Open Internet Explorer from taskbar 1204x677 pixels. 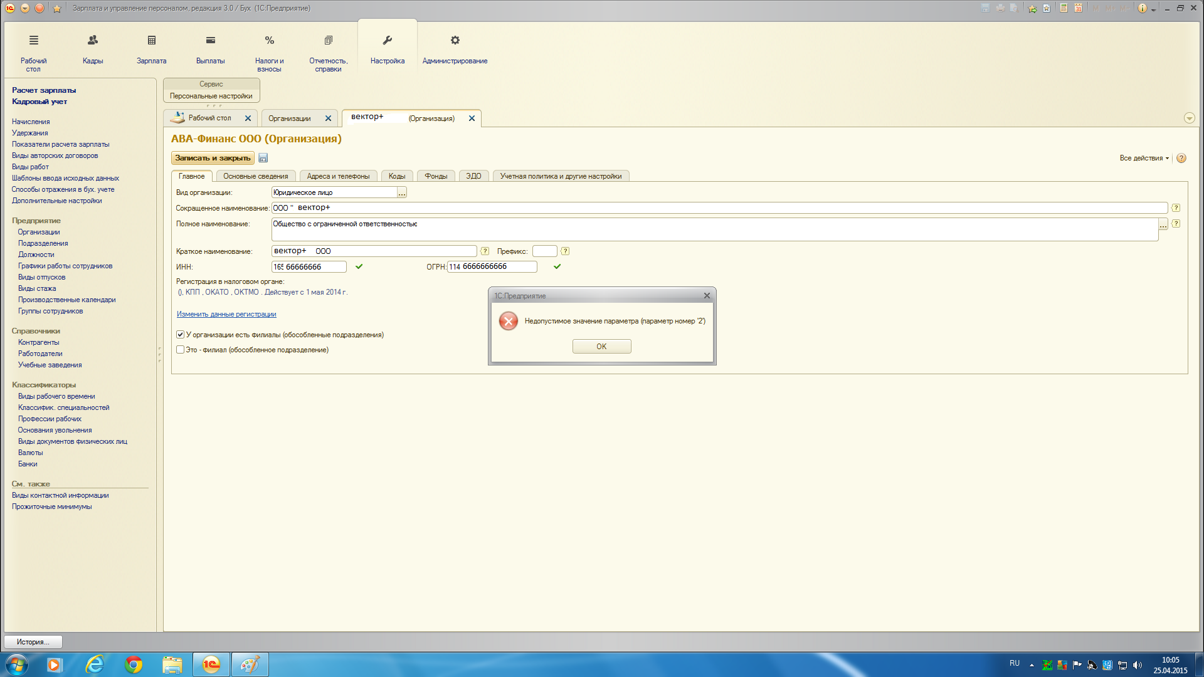tap(95, 664)
